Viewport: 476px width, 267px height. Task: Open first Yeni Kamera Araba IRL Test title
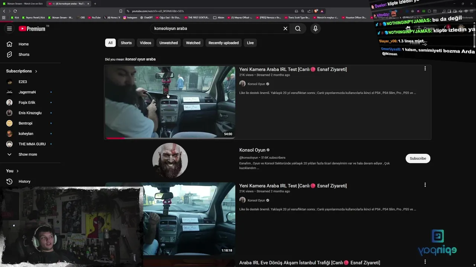tap(293, 69)
